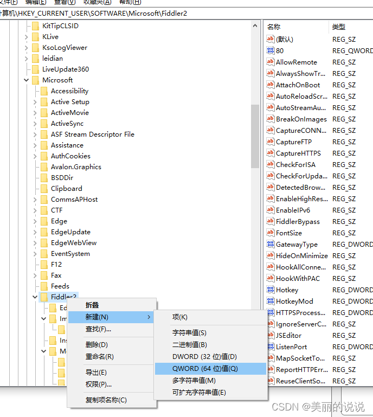The height and width of the screenshot is (417, 373).
Task: Expand the EdgeWebView key
Action: tap(35, 243)
